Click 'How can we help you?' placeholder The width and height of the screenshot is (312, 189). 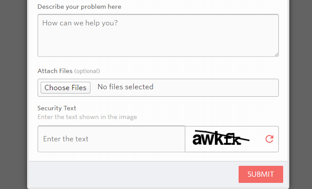coord(80,23)
